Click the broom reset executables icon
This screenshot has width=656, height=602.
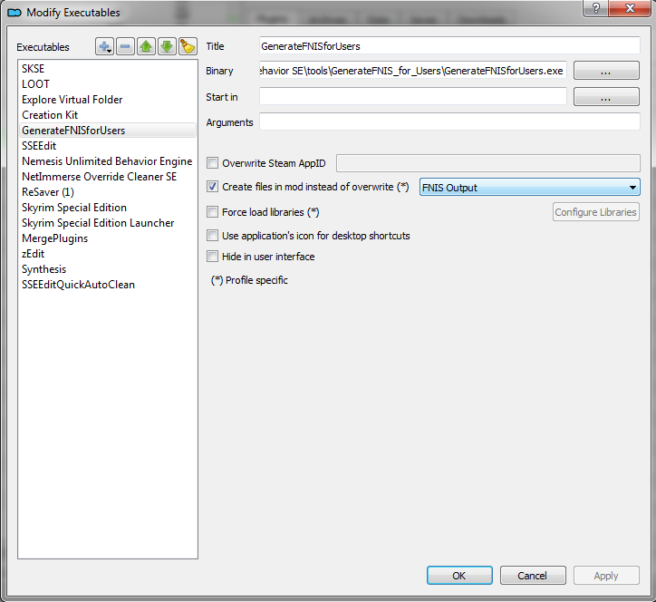coord(188,46)
